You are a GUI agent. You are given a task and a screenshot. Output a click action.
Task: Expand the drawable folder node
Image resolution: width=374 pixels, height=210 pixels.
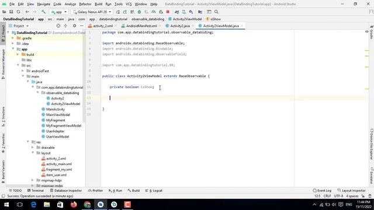[33, 148]
